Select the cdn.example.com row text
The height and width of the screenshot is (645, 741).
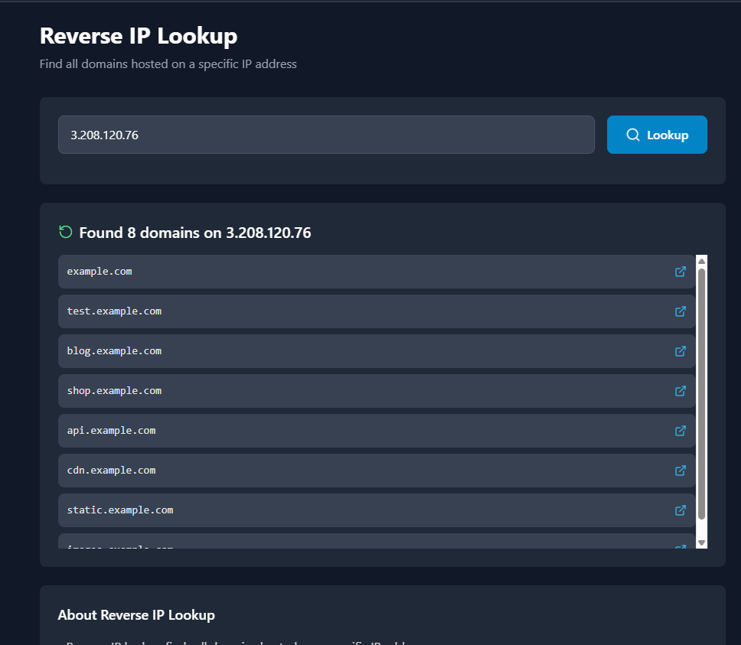(111, 471)
